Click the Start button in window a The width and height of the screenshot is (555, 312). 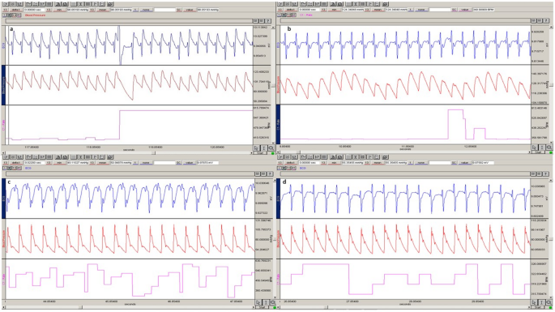click(x=260, y=153)
